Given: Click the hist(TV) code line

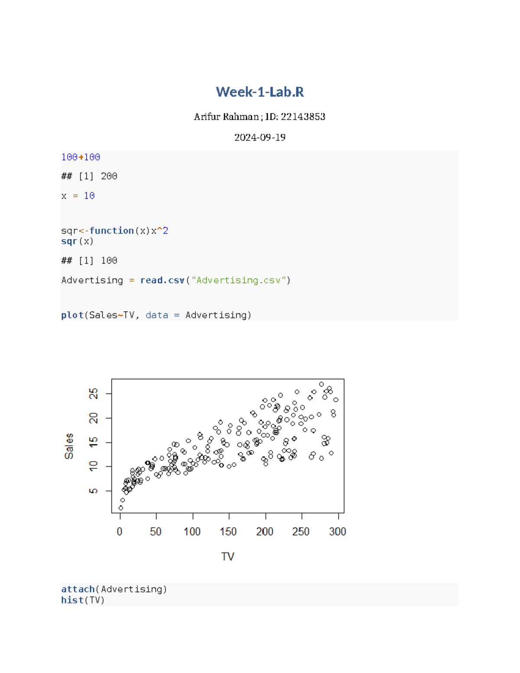Looking at the screenshot, I should point(83,600).
